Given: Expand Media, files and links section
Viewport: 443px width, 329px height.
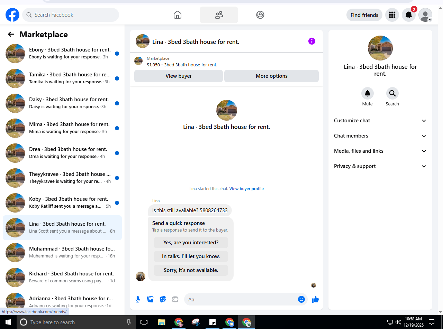Looking at the screenshot, I should pos(380,151).
